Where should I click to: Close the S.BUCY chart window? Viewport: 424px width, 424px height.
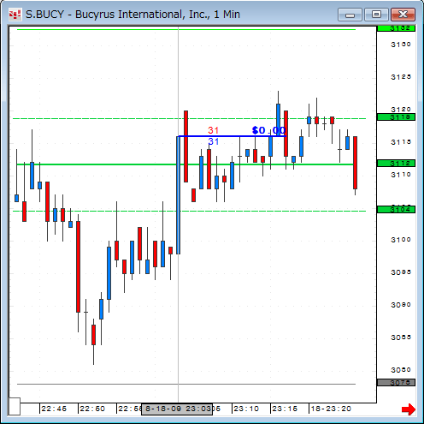403,15
